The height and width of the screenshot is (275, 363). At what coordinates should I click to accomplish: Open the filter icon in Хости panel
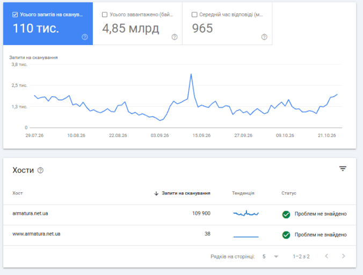343,169
